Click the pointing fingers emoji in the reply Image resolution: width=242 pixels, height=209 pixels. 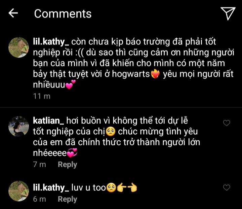pos(127,188)
